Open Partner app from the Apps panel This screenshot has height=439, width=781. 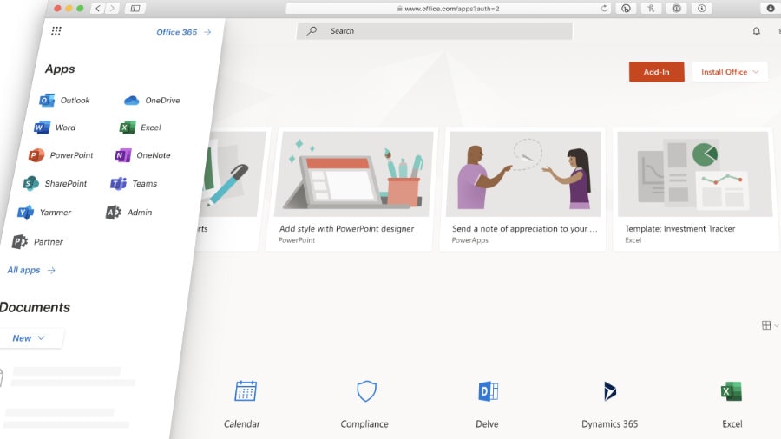[x=38, y=242]
